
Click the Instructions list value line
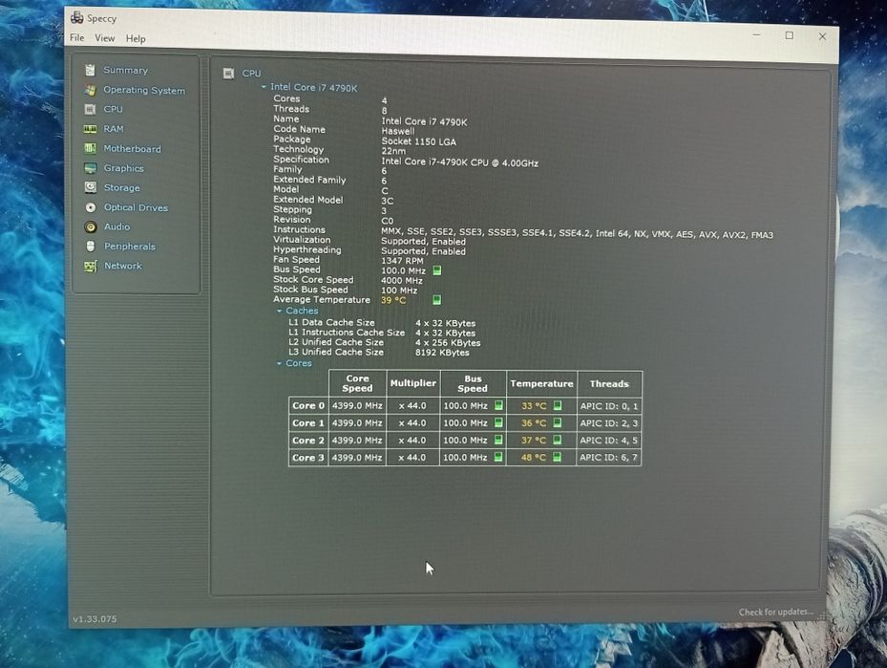577,234
